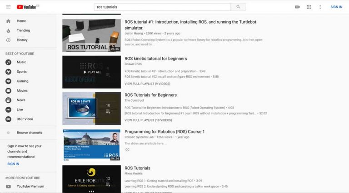Click the Trending flame icon
This screenshot has height=193, width=349.
pyautogui.click(x=9, y=31)
